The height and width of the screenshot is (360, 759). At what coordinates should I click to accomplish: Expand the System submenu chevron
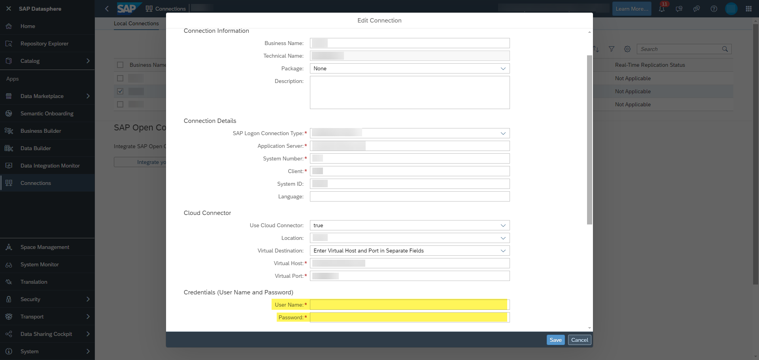tap(88, 351)
